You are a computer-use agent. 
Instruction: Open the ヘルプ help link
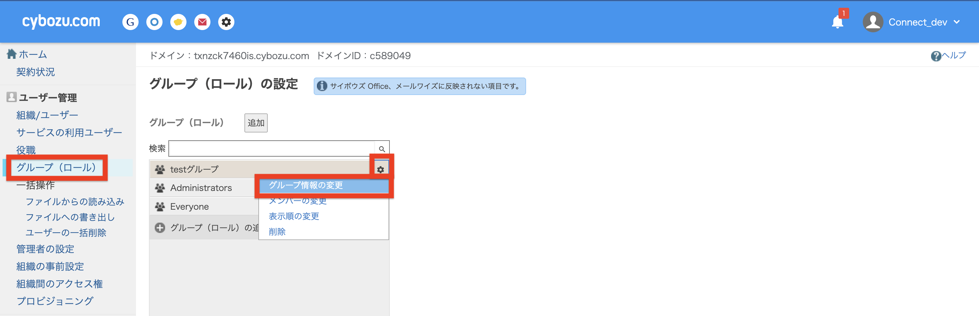coord(953,55)
